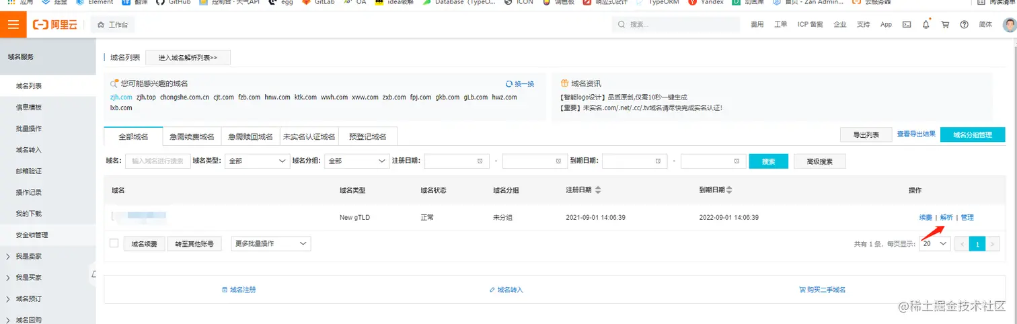Switch language via 简体
The width and height of the screenshot is (1017, 324).
[985, 24]
